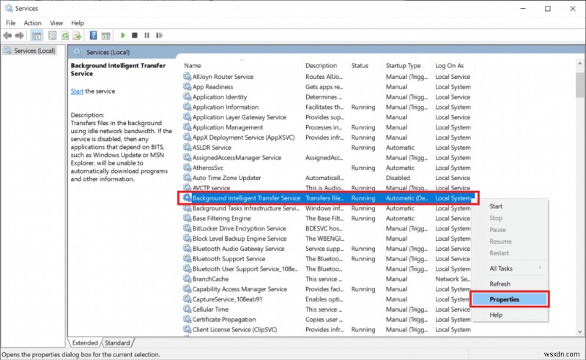Screen dimensions: 586x360
Task: Select Capability Access Manager Service row
Action: [327, 289]
